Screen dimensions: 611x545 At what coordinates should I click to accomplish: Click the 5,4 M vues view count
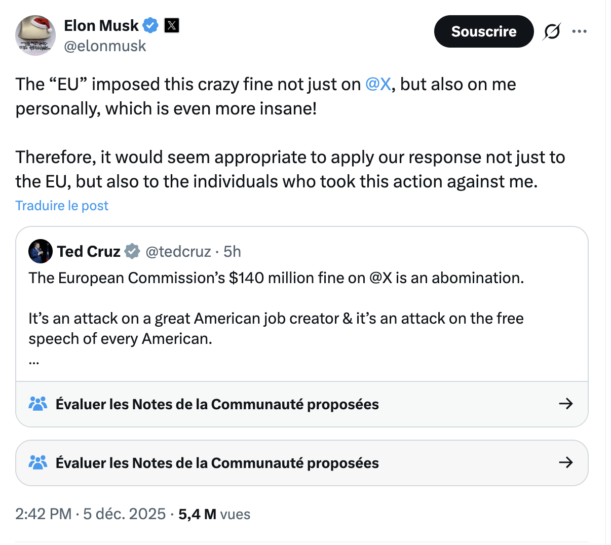click(214, 514)
